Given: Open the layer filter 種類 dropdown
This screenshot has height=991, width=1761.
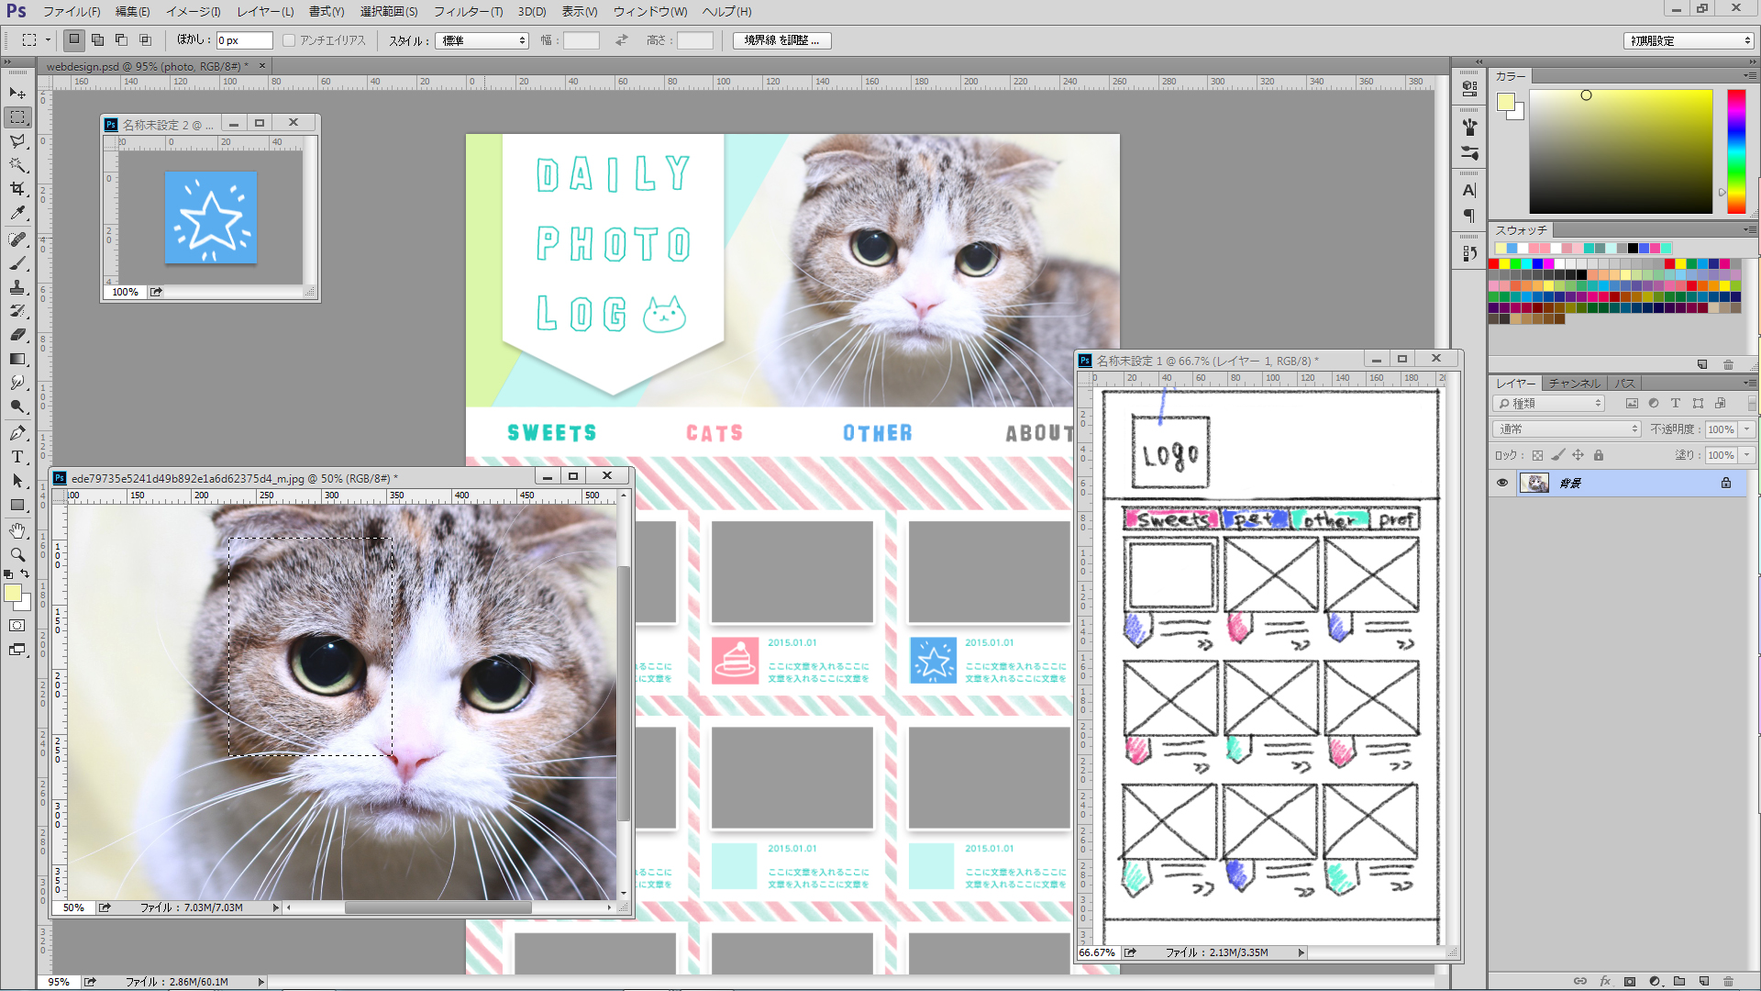Looking at the screenshot, I should pos(1549,404).
